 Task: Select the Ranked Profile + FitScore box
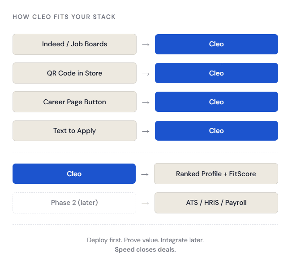(x=216, y=173)
